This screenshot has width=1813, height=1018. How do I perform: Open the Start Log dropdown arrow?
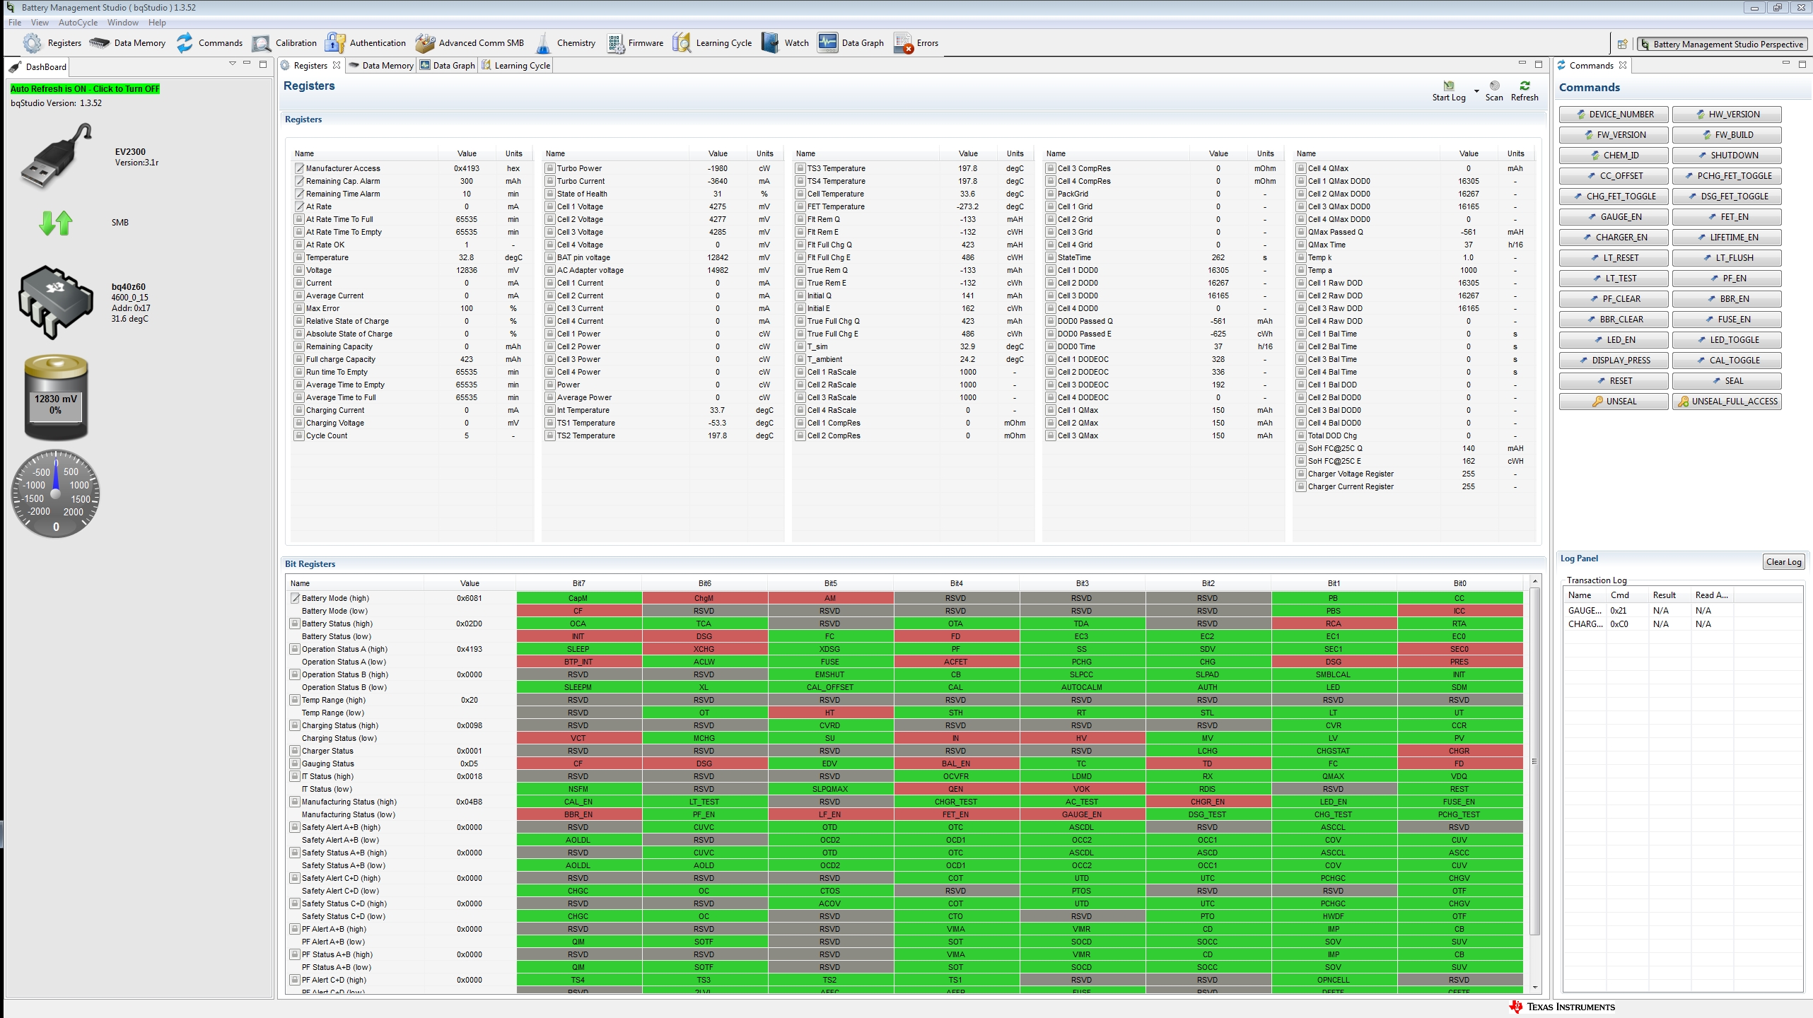pyautogui.click(x=1476, y=91)
